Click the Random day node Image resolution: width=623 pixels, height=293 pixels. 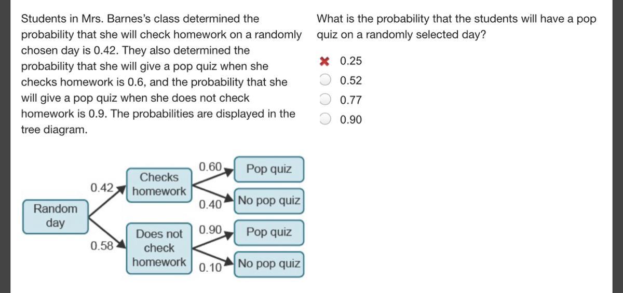[56, 216]
